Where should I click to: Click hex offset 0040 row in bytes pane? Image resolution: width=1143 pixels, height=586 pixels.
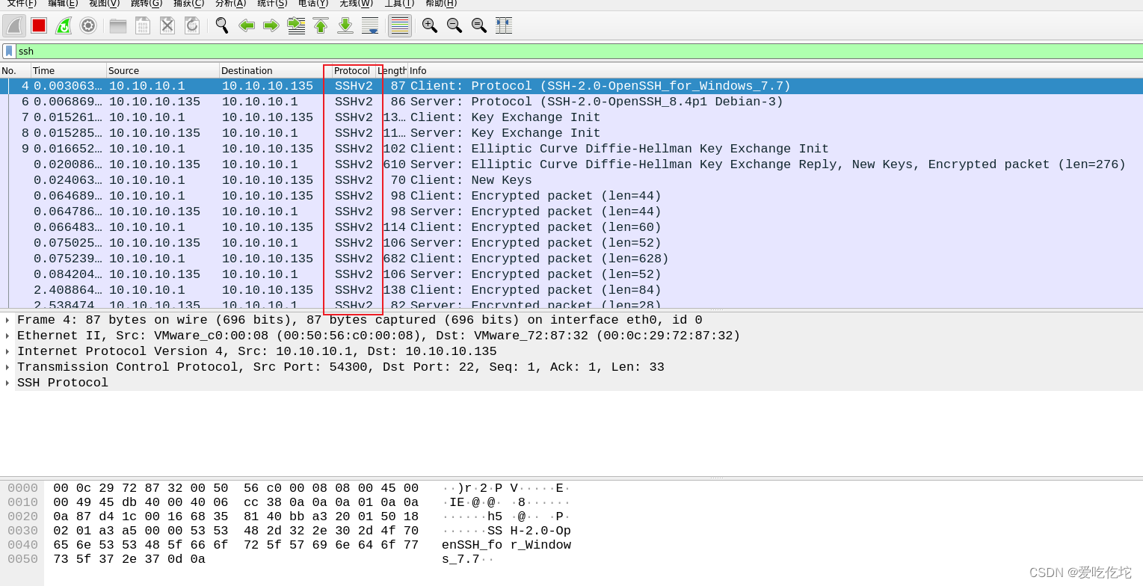[22, 545]
